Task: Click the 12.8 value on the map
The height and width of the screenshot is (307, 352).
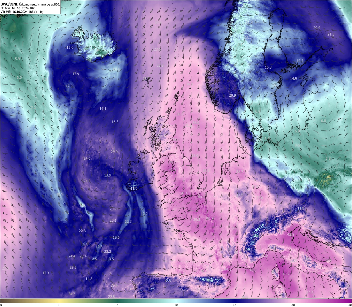Action: tap(99, 247)
